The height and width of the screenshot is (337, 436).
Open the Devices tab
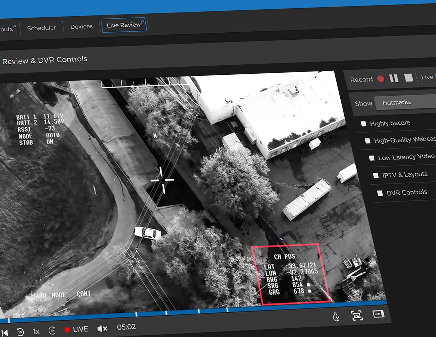(x=81, y=26)
